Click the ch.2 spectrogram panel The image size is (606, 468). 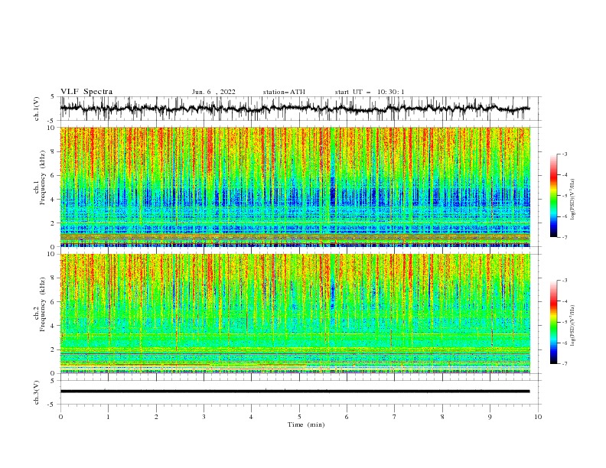coord(295,314)
